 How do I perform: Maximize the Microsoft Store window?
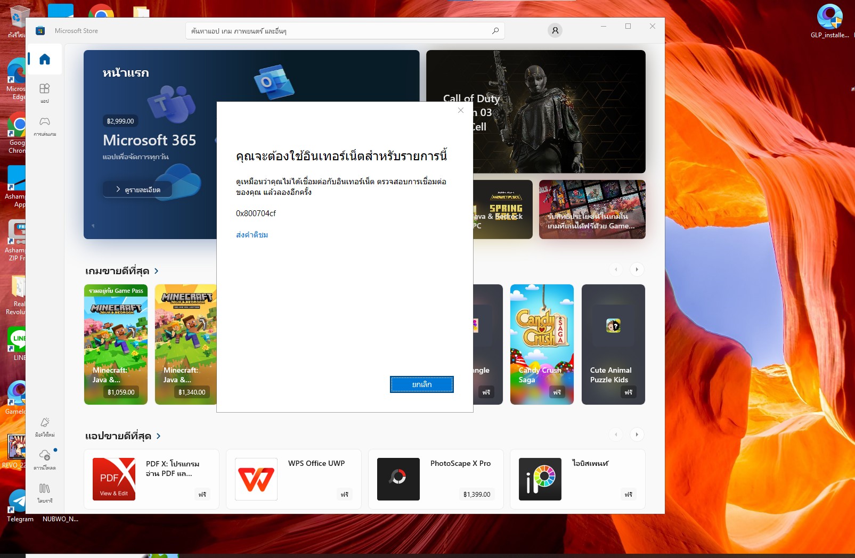coord(628,26)
